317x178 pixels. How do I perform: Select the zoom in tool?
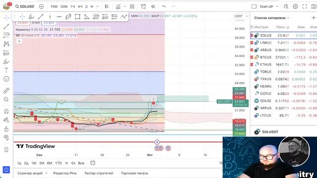6,99
